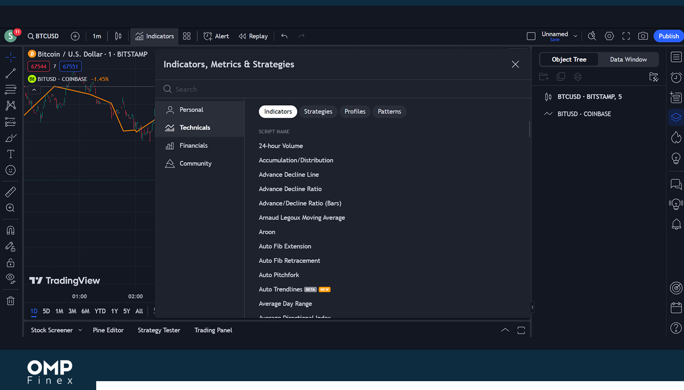Select the Financials category
Image resolution: width=684 pixels, height=390 pixels.
coord(199,146)
